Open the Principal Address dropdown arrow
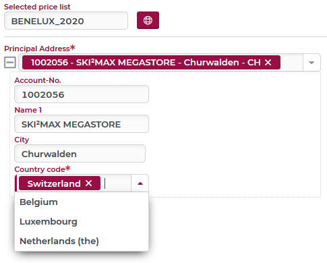 (311, 63)
